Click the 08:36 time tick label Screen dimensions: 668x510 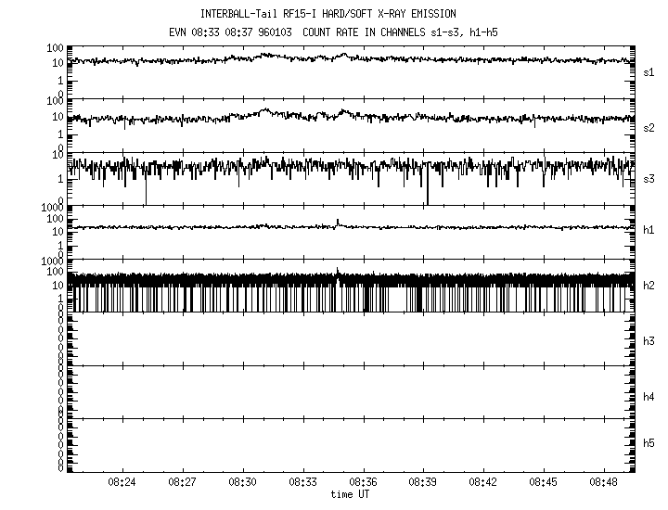coord(363,483)
